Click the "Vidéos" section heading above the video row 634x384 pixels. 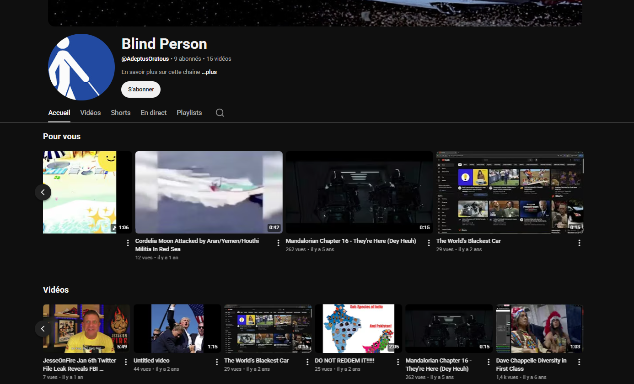click(x=56, y=290)
